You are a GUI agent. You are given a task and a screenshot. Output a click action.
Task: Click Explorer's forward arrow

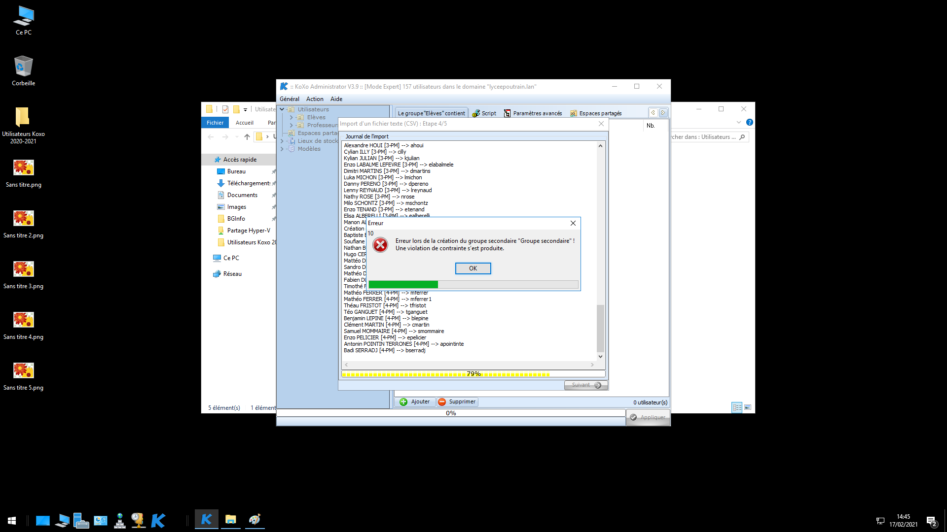(225, 137)
